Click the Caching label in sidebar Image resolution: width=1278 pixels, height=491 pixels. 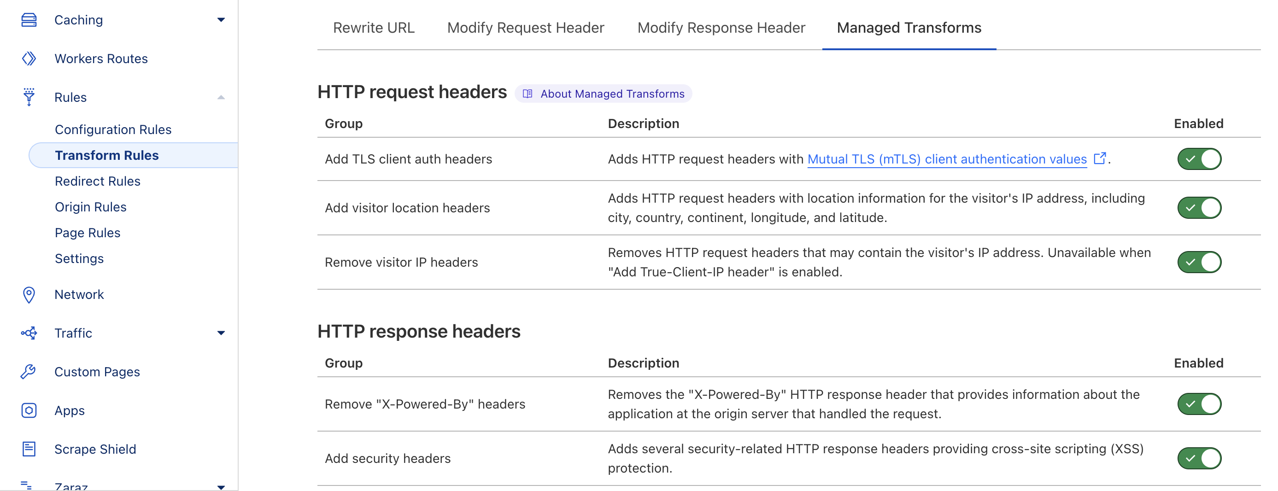click(78, 20)
